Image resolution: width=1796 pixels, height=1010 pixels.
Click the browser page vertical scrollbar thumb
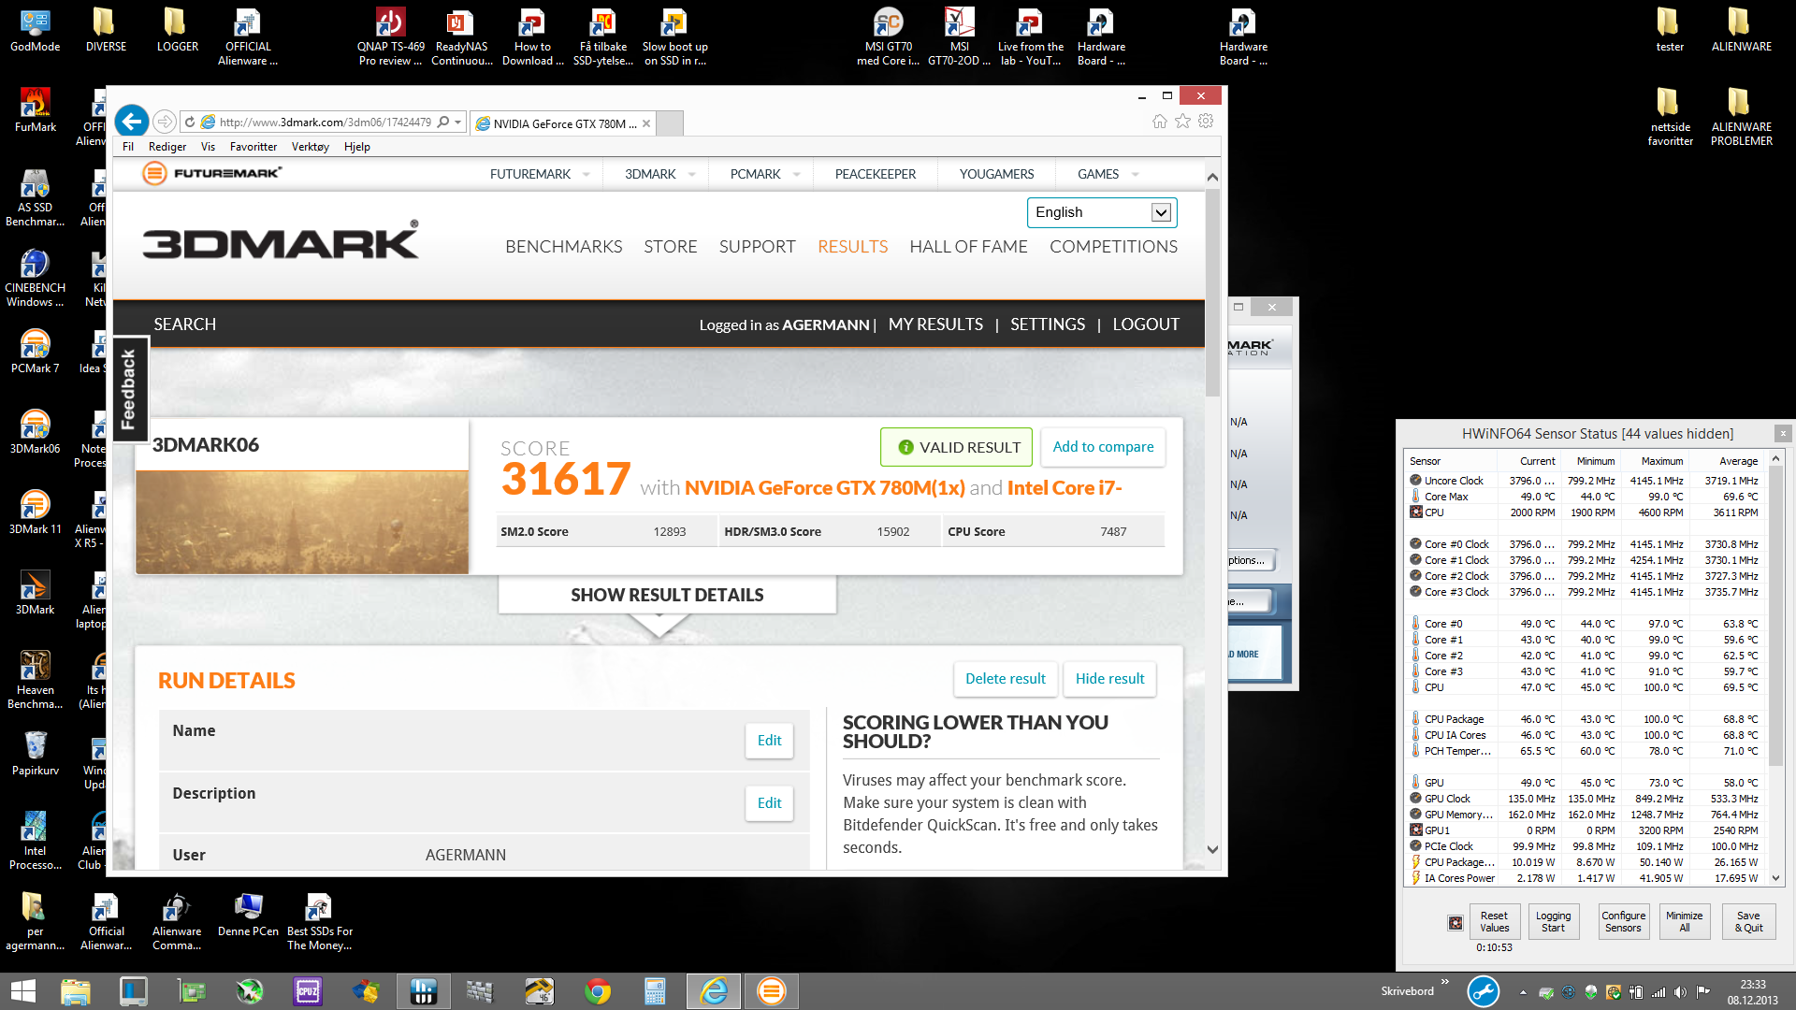tap(1212, 294)
